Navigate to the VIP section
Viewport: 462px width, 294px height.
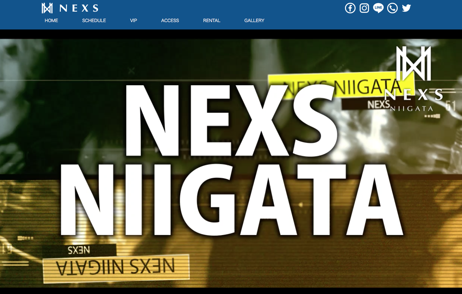(x=134, y=21)
